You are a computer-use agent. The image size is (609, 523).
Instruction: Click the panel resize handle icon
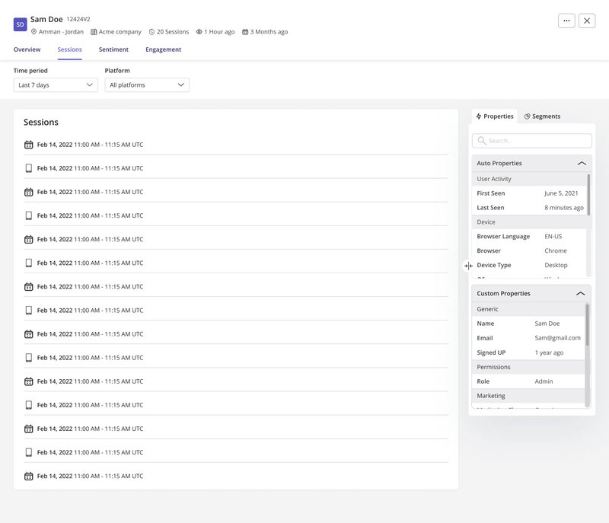(468, 266)
